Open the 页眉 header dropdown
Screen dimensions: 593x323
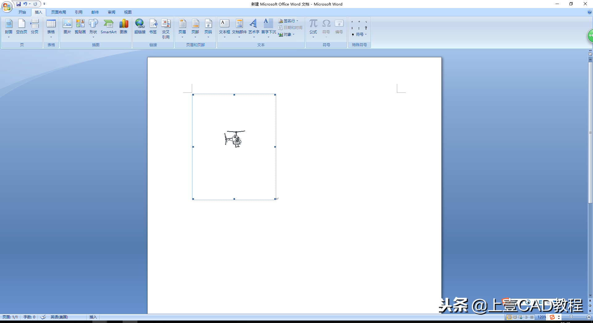182,28
